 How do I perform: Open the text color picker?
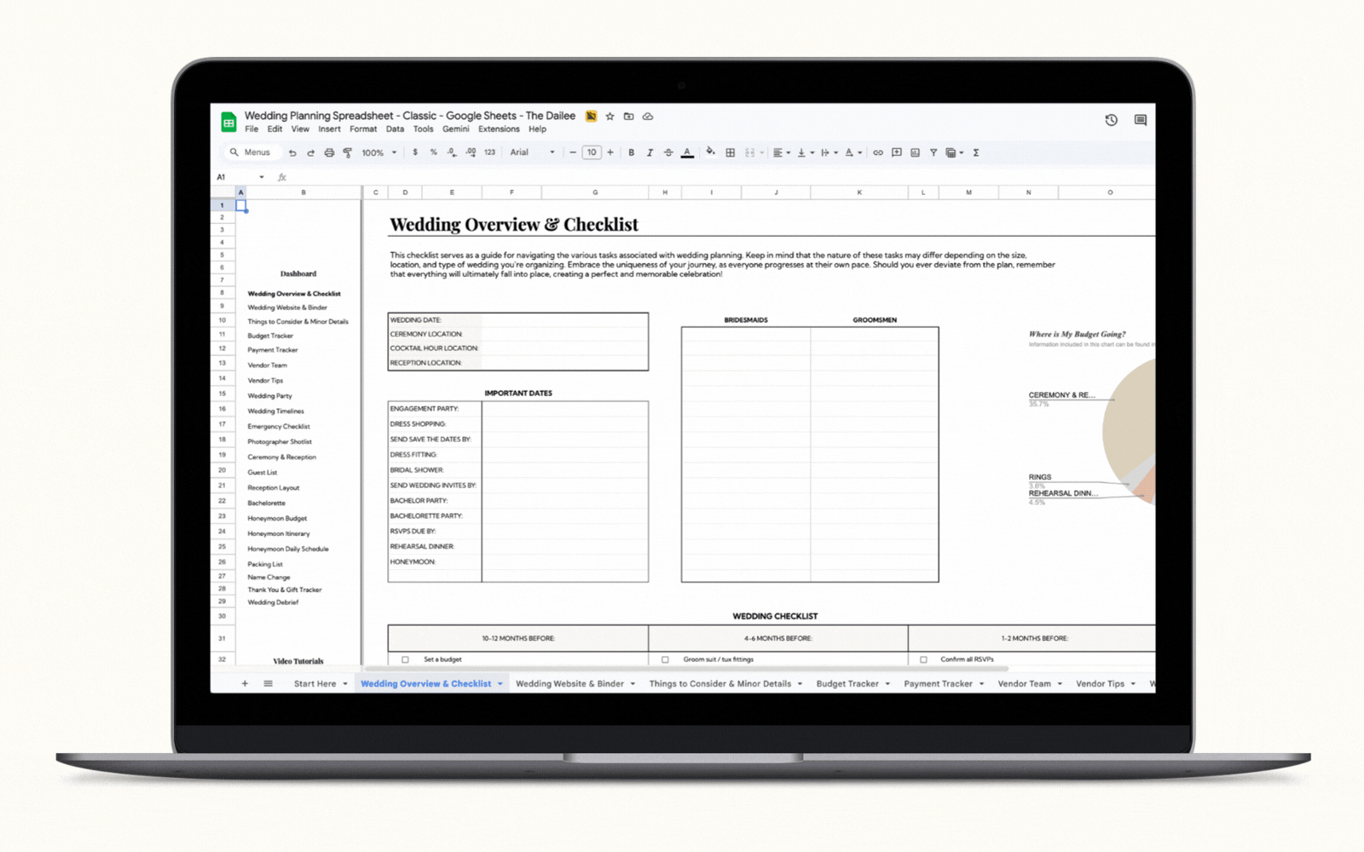(x=687, y=153)
